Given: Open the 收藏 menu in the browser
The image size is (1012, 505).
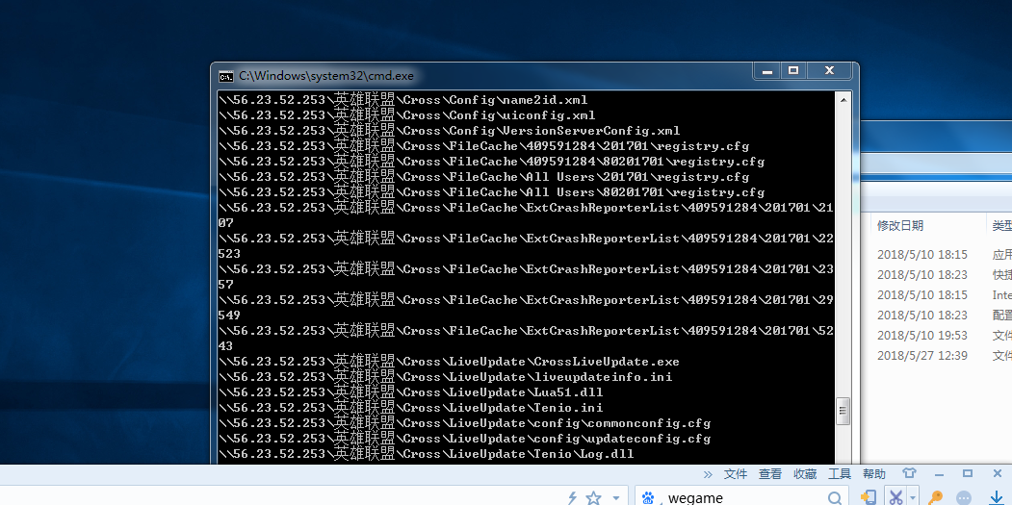Looking at the screenshot, I should tap(805, 474).
